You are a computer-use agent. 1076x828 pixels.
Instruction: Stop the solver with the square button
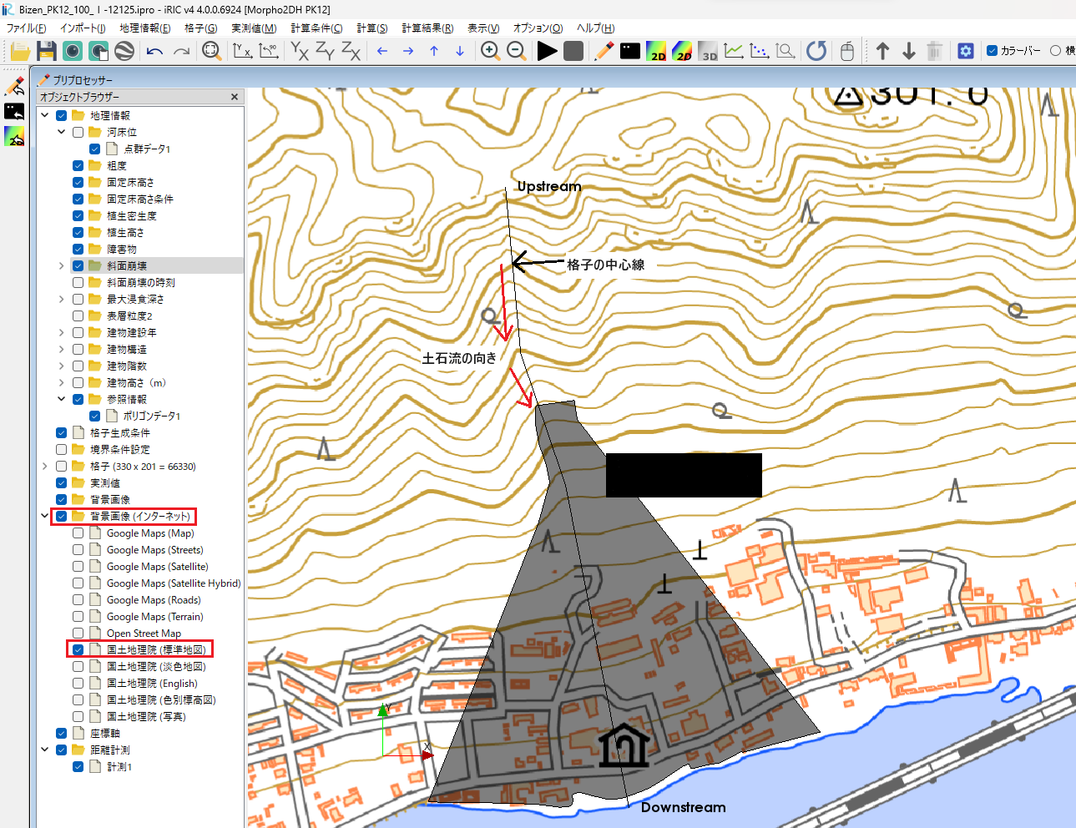click(573, 51)
